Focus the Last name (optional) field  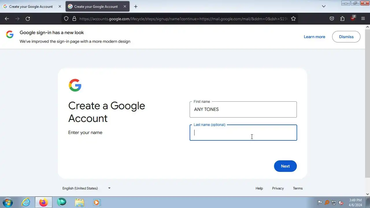(x=243, y=133)
